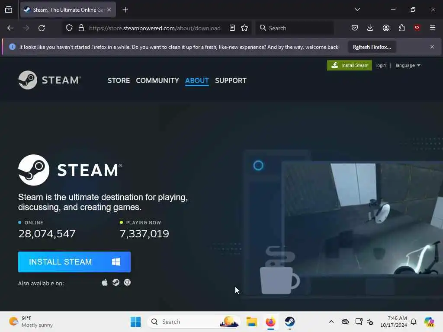Click the Firefox back arrow

pos(10,28)
